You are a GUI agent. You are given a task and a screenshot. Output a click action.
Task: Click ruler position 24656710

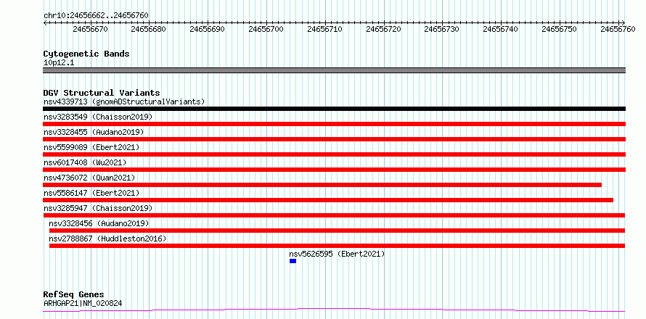pyautogui.click(x=324, y=29)
